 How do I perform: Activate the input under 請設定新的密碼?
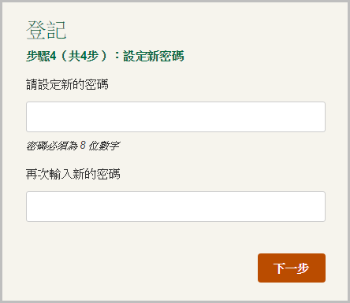[x=176, y=116]
